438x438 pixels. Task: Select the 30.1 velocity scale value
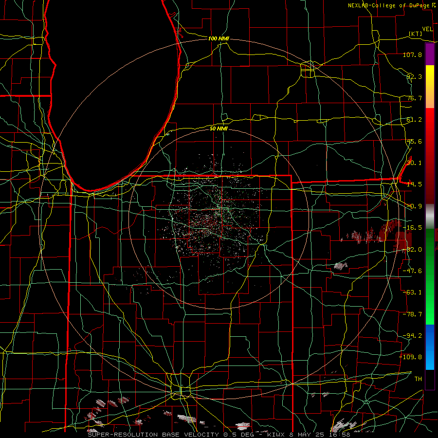pyautogui.click(x=414, y=163)
